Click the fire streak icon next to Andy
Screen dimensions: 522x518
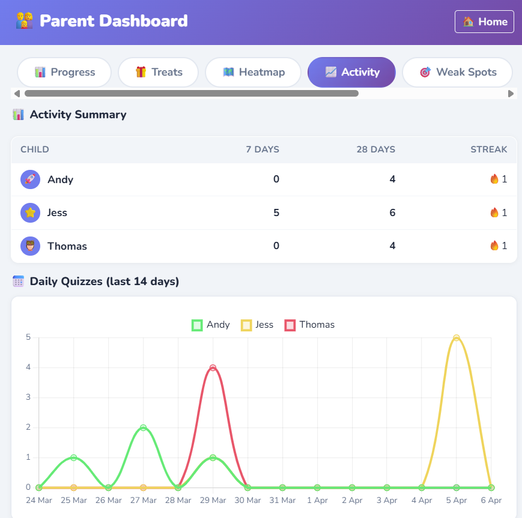click(x=496, y=179)
